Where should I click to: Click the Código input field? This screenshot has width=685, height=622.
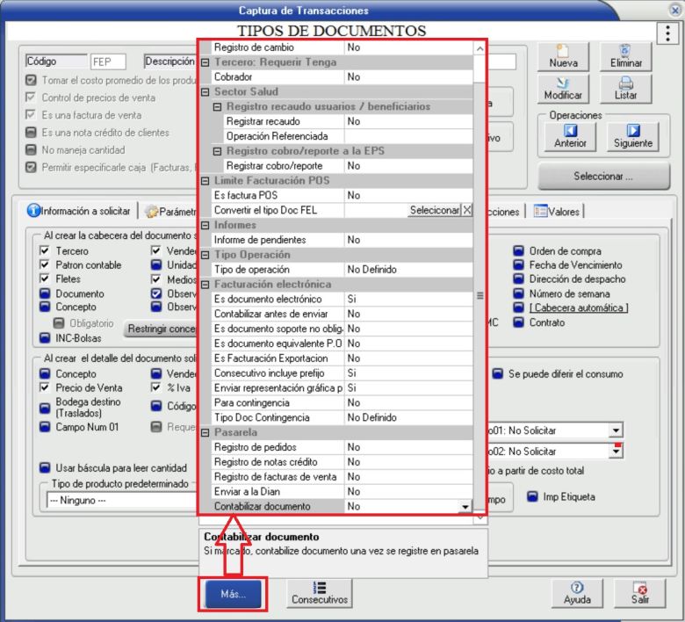click(x=108, y=62)
